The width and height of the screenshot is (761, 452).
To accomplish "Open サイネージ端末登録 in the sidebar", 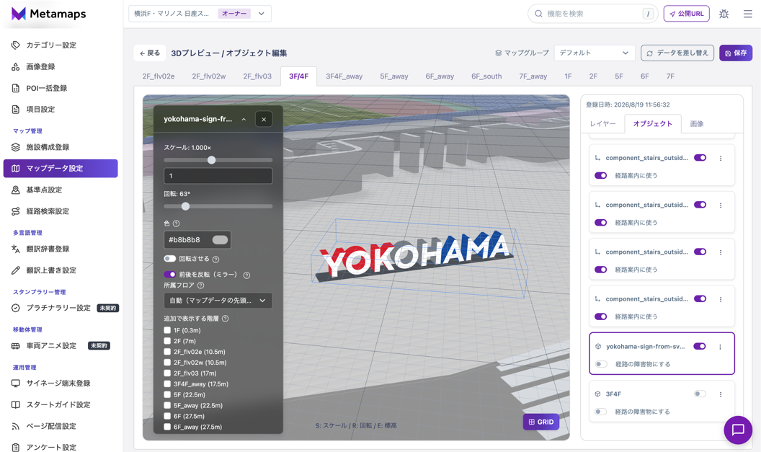I will (58, 383).
